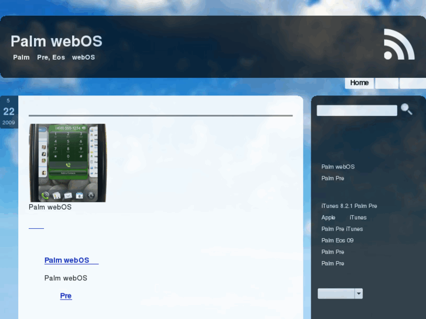426x319 pixels.
Task: Open the Home tab
Action: click(359, 83)
